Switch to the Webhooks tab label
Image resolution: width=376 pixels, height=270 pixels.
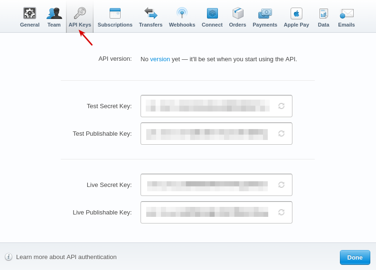tap(182, 25)
